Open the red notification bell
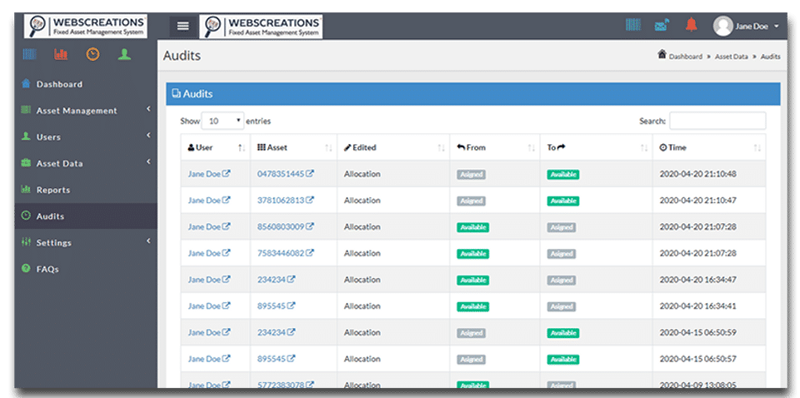The width and height of the screenshot is (800, 398). point(692,24)
